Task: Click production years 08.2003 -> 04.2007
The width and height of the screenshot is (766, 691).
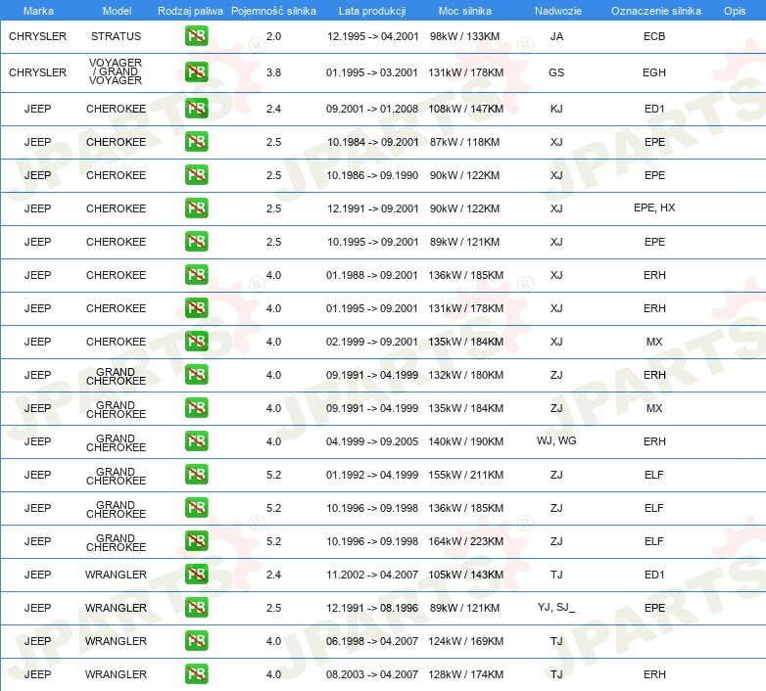Action: 372,674
